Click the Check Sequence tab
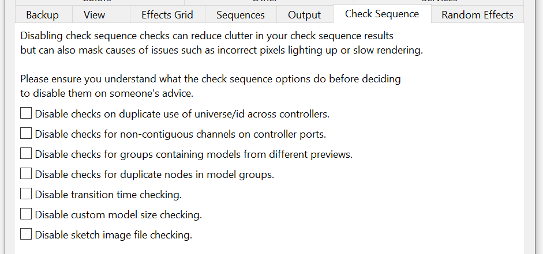Screen dimensions: 543x254 [x=382, y=14]
